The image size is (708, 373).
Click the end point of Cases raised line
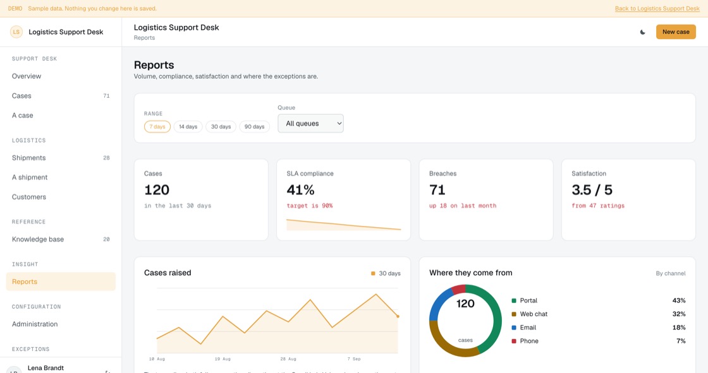(x=398, y=317)
